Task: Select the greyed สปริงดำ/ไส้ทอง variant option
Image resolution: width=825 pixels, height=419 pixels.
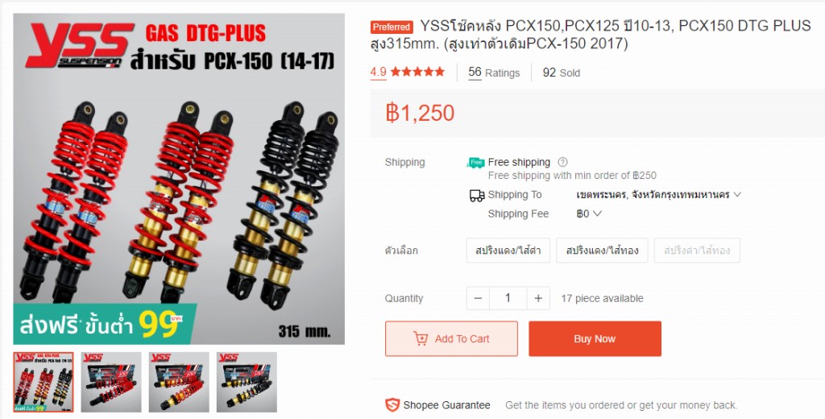Action: pos(697,251)
